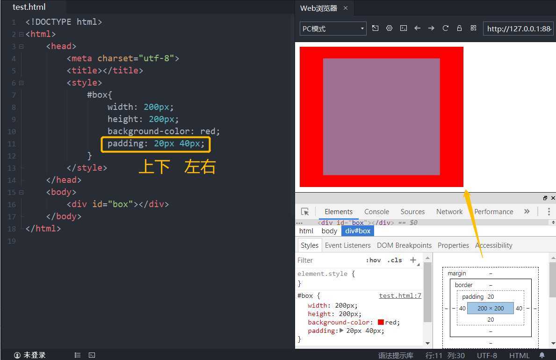Image resolution: width=556 pixels, height=360 pixels.
Task: Toggle the developer console icon in browser toolbar
Action: click(404, 28)
